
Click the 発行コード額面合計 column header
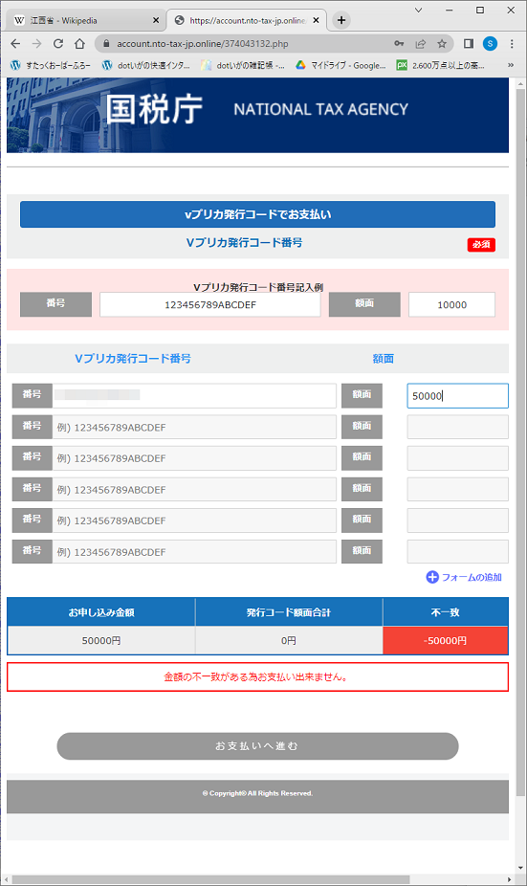(x=289, y=612)
